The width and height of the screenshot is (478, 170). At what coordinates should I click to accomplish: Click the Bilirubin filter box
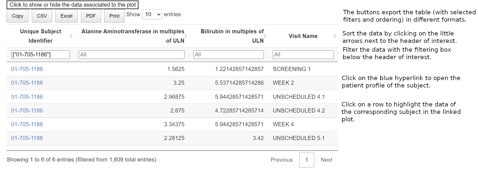[x=229, y=54]
